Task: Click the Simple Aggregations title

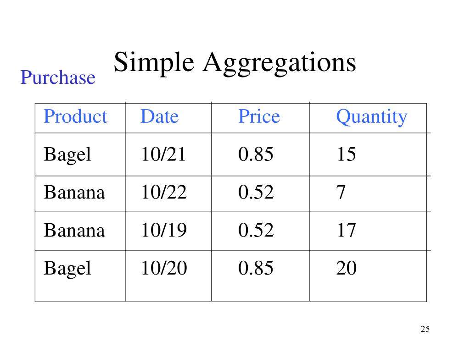Action: click(235, 63)
